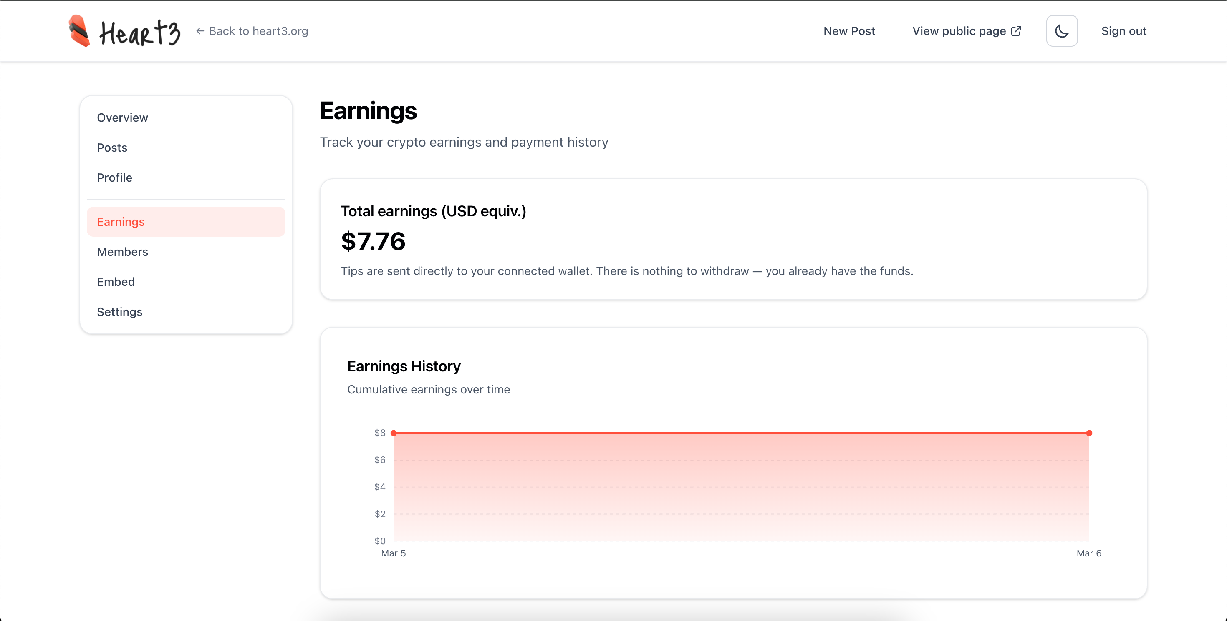Toggle dark mode with the moon icon
The width and height of the screenshot is (1227, 621).
[x=1062, y=31]
